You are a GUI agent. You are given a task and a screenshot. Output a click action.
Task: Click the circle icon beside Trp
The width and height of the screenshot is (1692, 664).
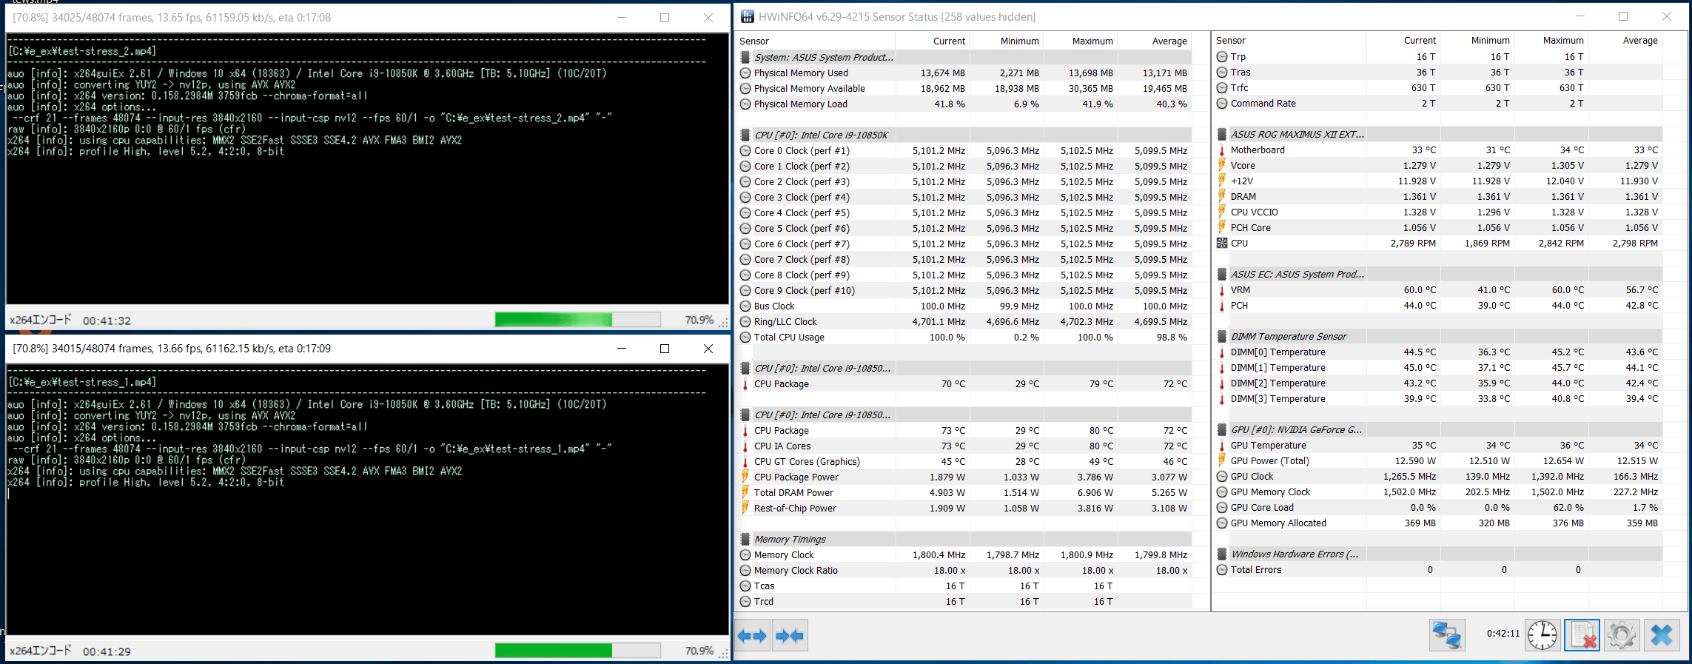(1222, 56)
